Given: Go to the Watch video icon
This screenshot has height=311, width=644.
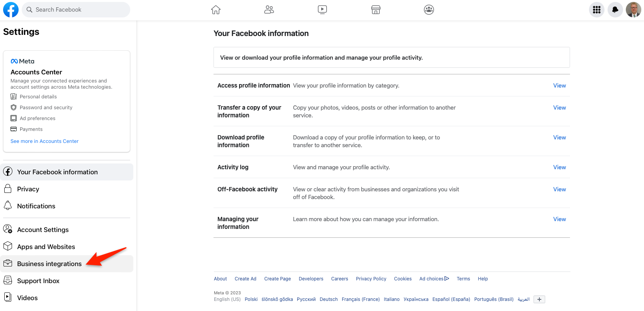Looking at the screenshot, I should (322, 10).
